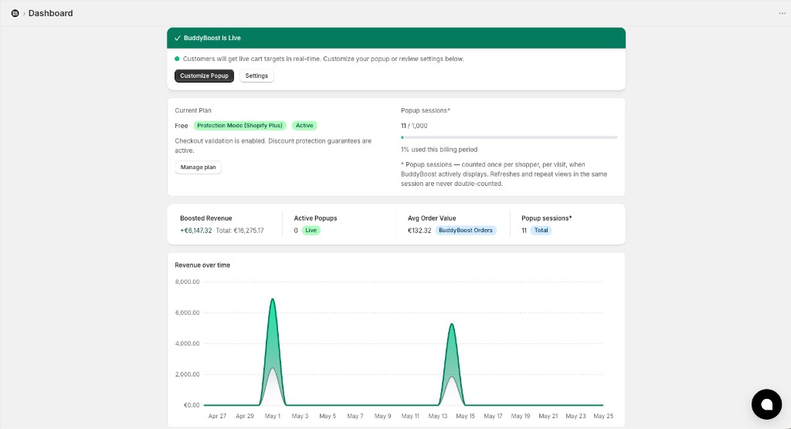The image size is (791, 429).
Task: Click the 1% used this billing period text
Action: pos(440,149)
